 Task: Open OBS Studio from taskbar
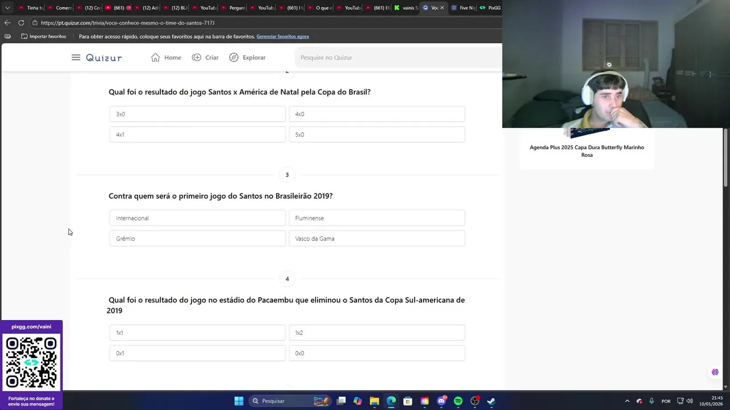point(474,401)
